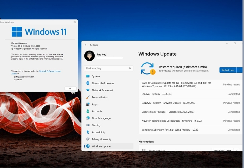Click giahuy0308@outlook.com in About dialog
This screenshot has height=168, width=244.
click(24, 77)
